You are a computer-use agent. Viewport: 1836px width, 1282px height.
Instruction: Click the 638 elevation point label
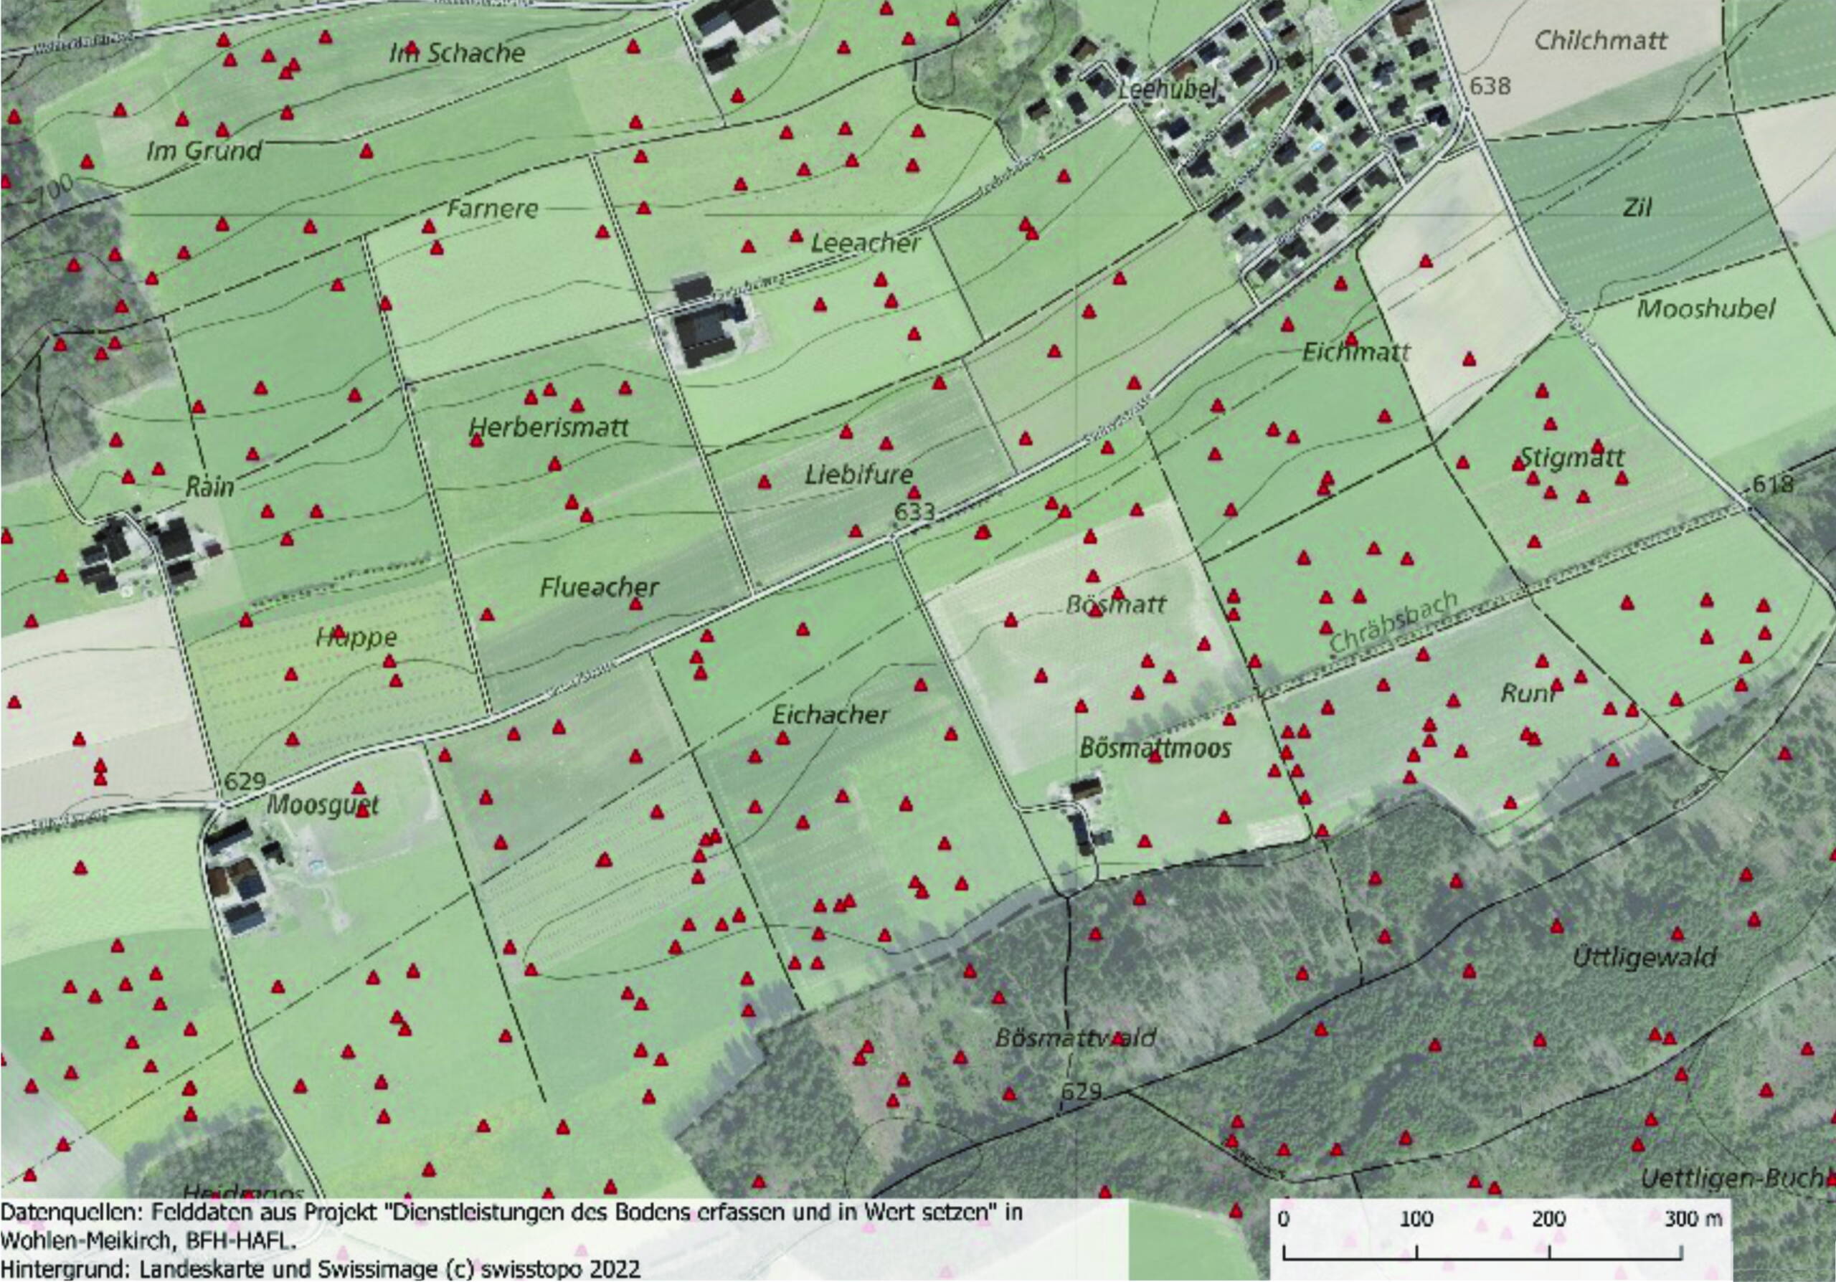pos(1490,85)
